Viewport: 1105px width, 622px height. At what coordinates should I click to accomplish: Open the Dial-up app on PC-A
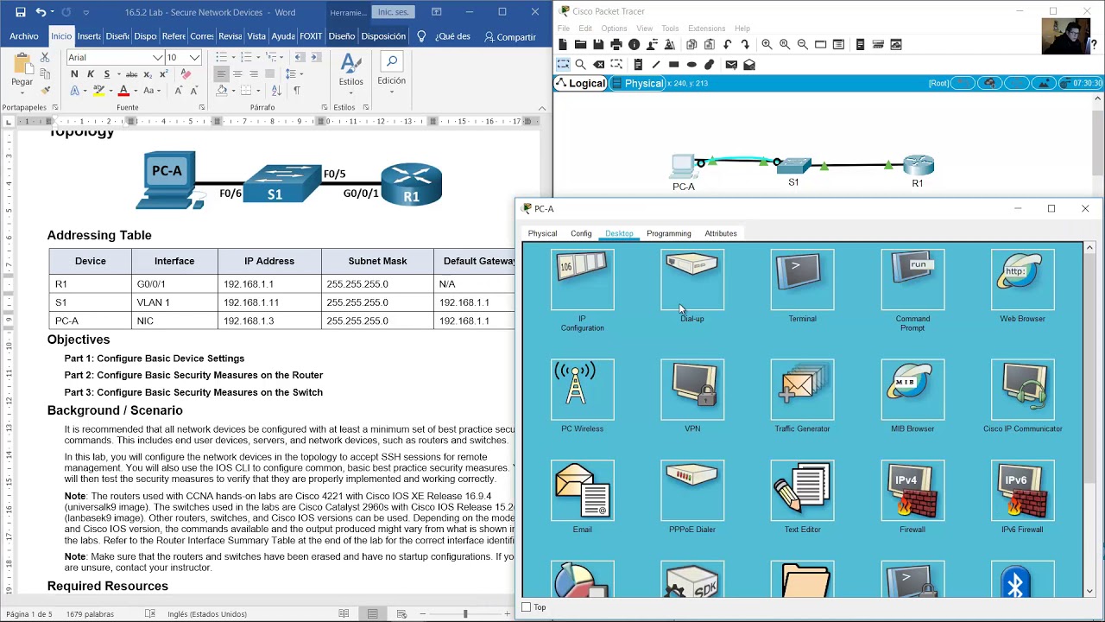[x=692, y=280]
